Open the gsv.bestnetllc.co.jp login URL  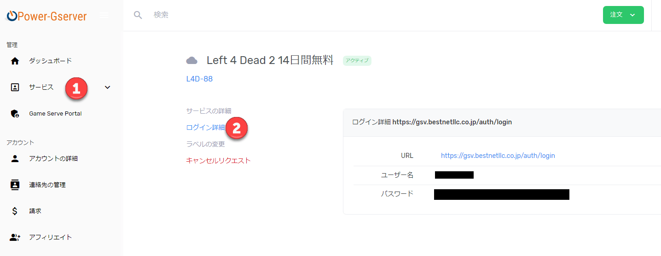tap(498, 156)
